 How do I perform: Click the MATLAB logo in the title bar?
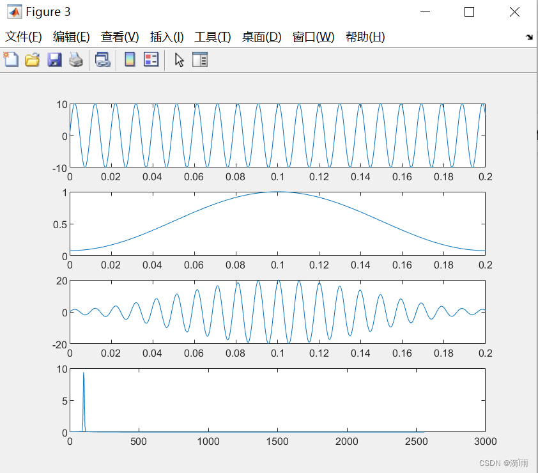[15, 12]
